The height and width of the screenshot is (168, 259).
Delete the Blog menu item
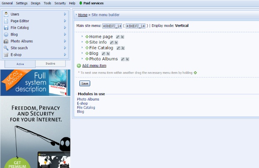coord(108,54)
